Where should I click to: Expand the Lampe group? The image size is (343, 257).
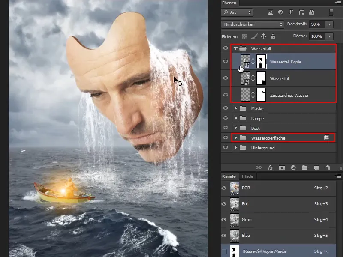pos(235,118)
